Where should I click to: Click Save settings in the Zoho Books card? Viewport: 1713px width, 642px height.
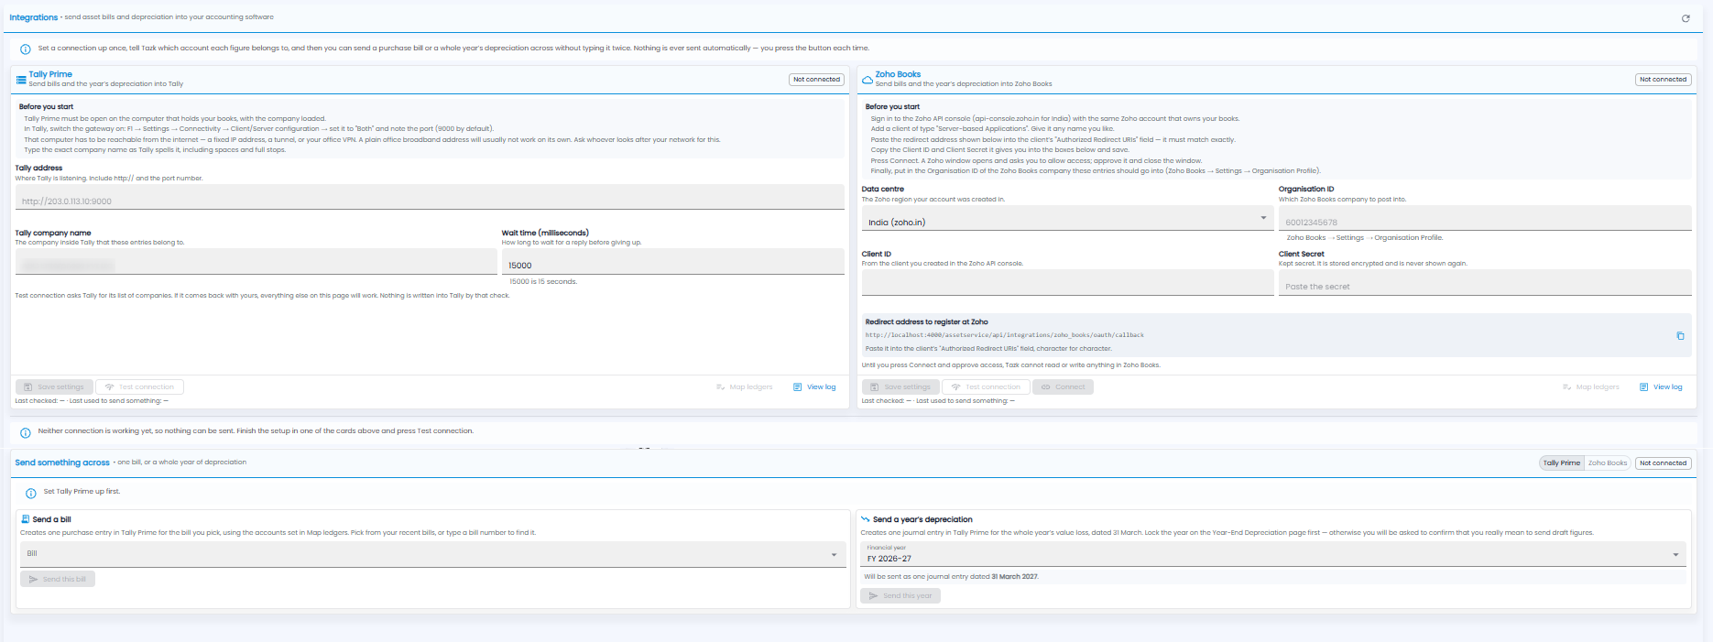(900, 387)
